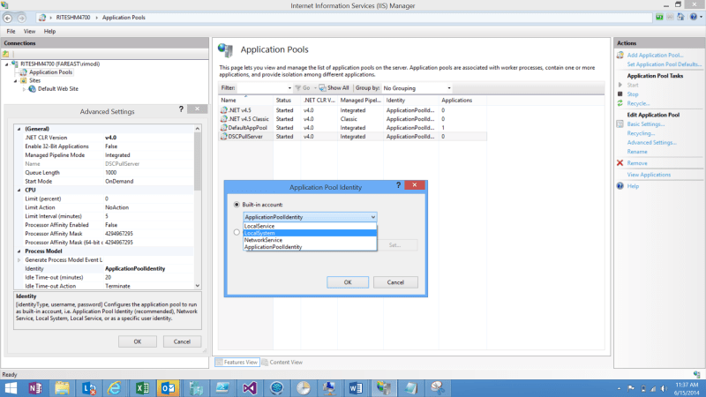The width and height of the screenshot is (706, 397).
Task: Click the Windows Start button
Action: pyautogui.click(x=10, y=388)
